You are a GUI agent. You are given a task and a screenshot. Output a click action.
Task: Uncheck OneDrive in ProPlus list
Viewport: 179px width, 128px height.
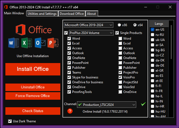click(69, 87)
